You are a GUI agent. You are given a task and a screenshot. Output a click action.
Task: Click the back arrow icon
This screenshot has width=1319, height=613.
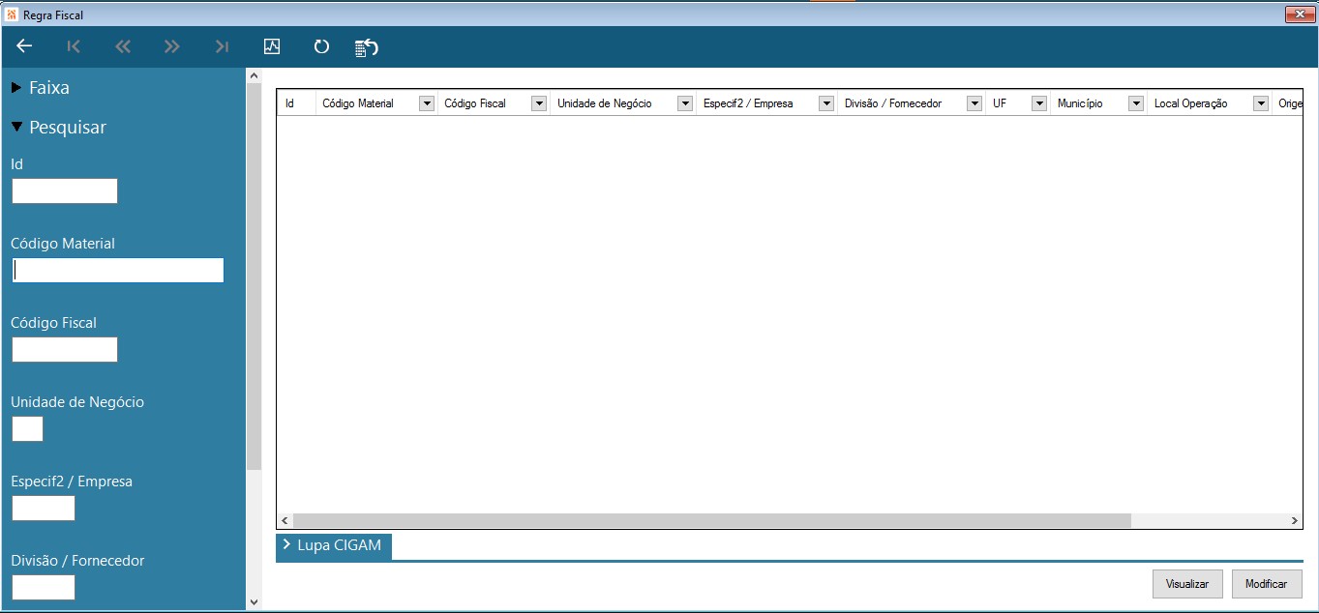25,46
